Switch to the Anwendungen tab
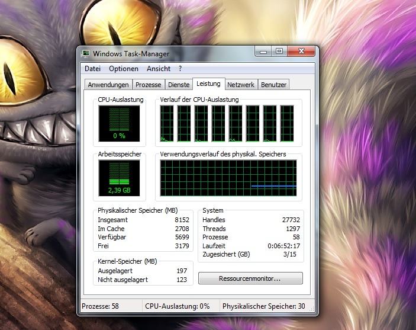 [108, 85]
